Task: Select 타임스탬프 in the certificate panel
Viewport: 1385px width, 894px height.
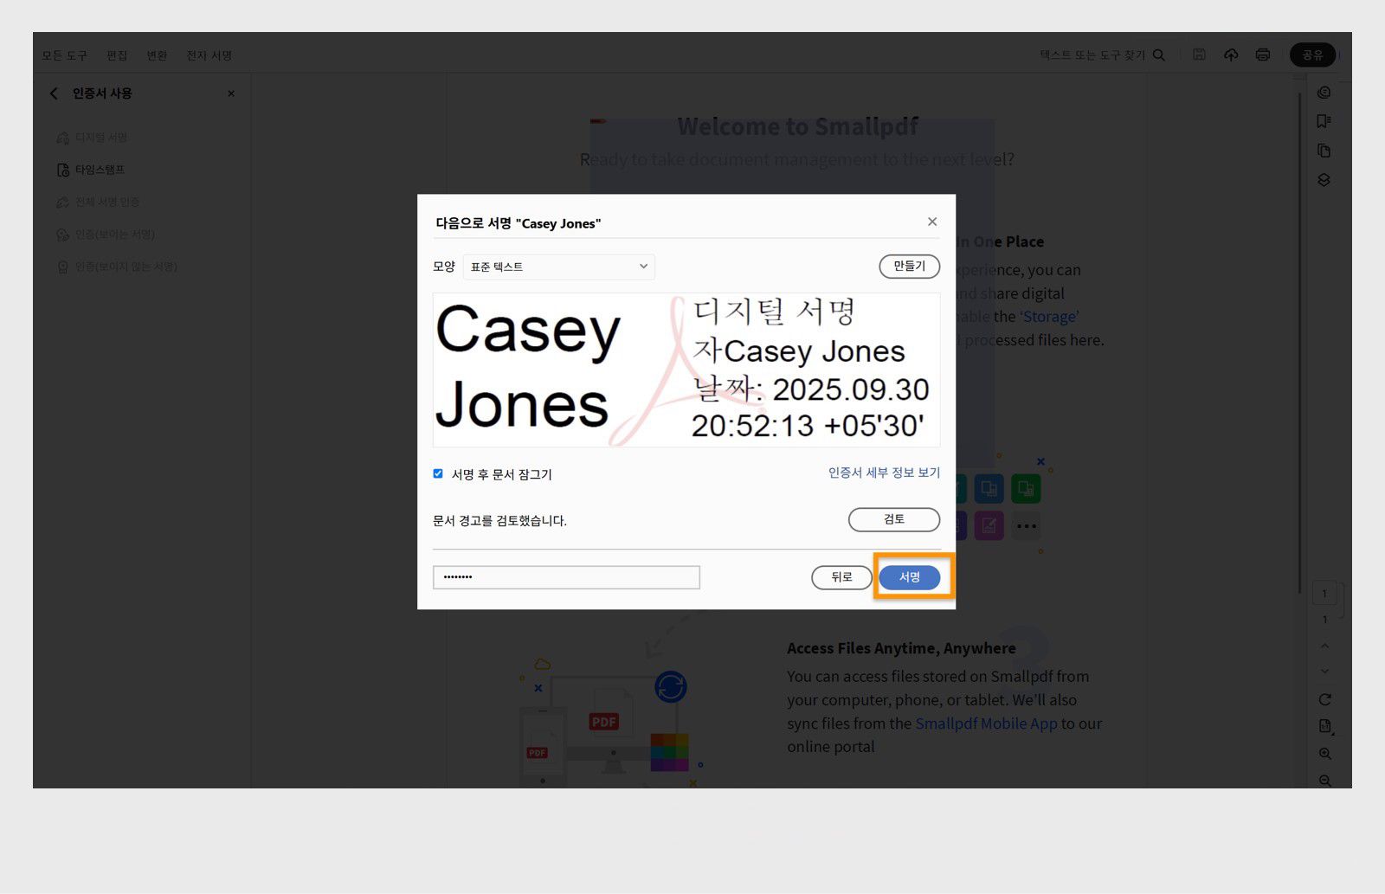Action: 91,170
